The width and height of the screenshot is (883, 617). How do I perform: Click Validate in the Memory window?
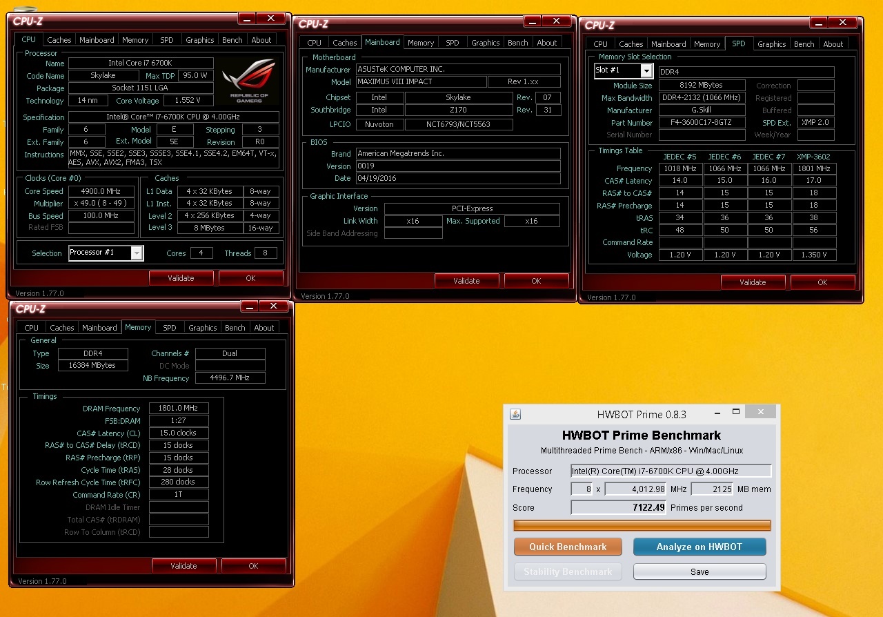coord(183,566)
